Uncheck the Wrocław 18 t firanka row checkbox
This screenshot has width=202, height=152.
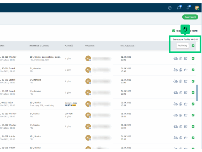tap(193, 59)
